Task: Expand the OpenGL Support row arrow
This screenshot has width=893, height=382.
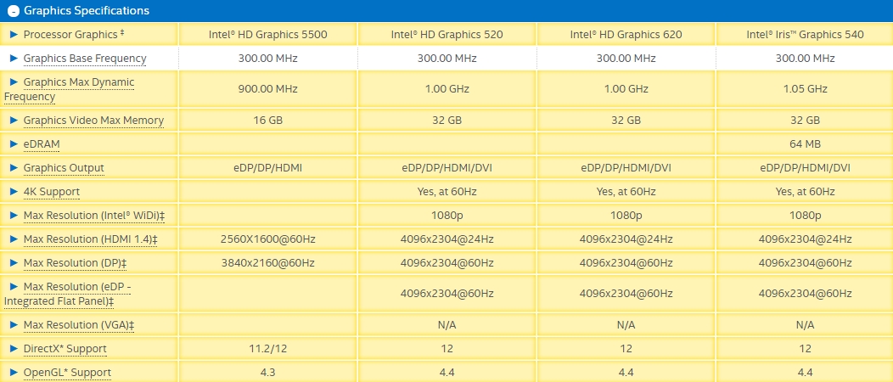Action: (14, 373)
